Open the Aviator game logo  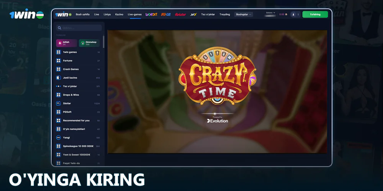tap(180, 15)
